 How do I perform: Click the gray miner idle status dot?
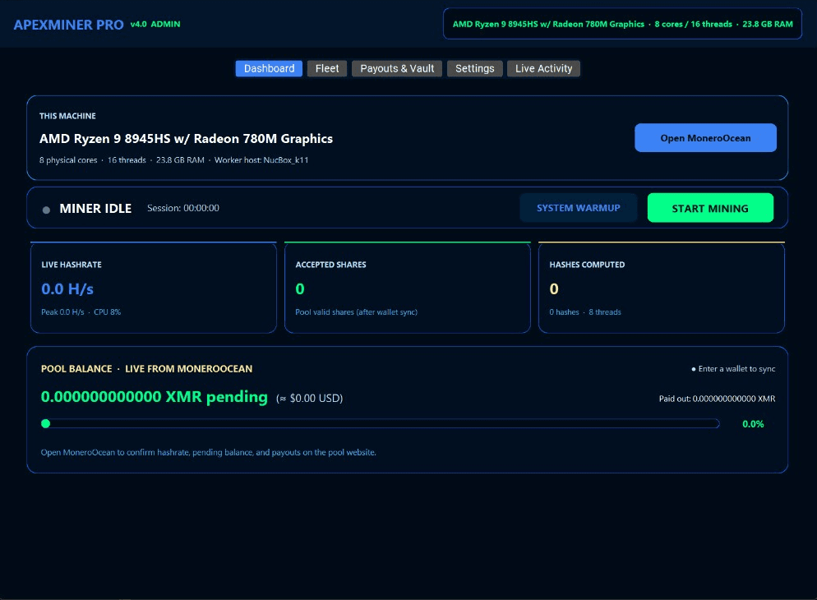click(x=46, y=210)
